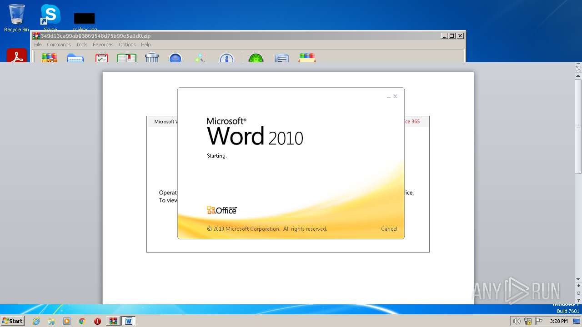Close the WinRAR window
Screen dimensions: 582x327
[460, 36]
